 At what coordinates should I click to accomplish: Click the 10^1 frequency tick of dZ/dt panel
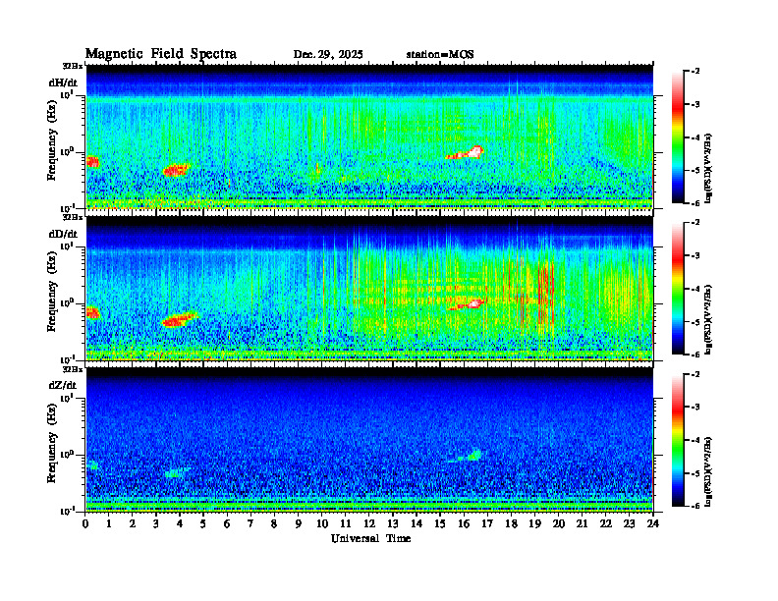click(x=66, y=397)
